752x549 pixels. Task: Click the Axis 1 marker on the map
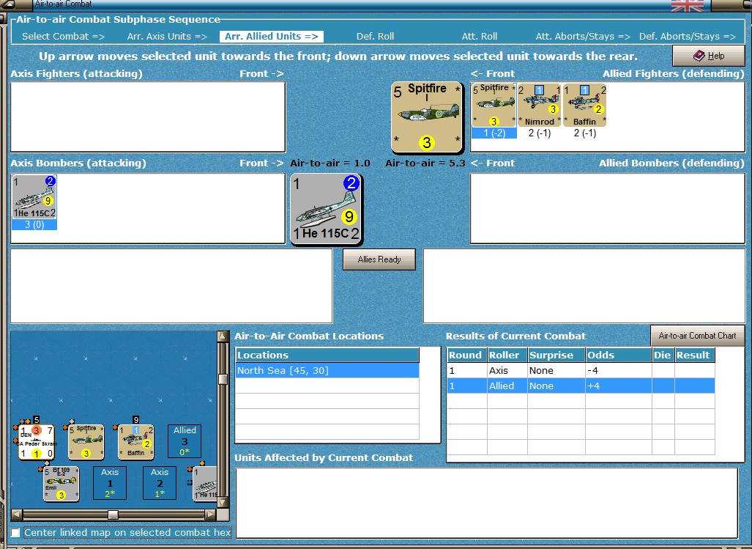coord(110,483)
